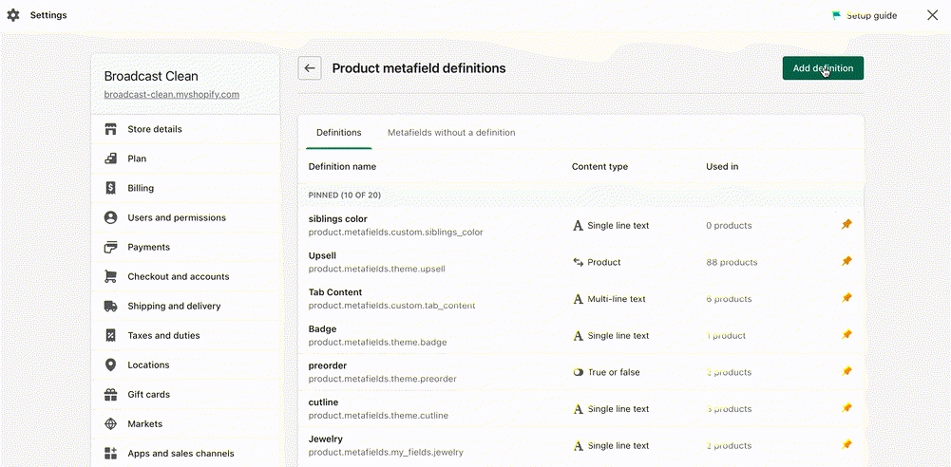951x467 pixels.
Task: Open the Badge metafield definition
Action: click(322, 329)
